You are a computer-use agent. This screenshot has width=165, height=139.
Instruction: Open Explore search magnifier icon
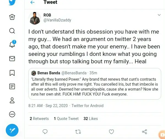[12, 31]
